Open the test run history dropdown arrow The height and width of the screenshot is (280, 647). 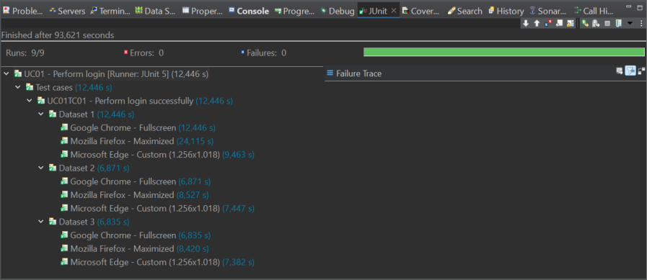[630, 23]
